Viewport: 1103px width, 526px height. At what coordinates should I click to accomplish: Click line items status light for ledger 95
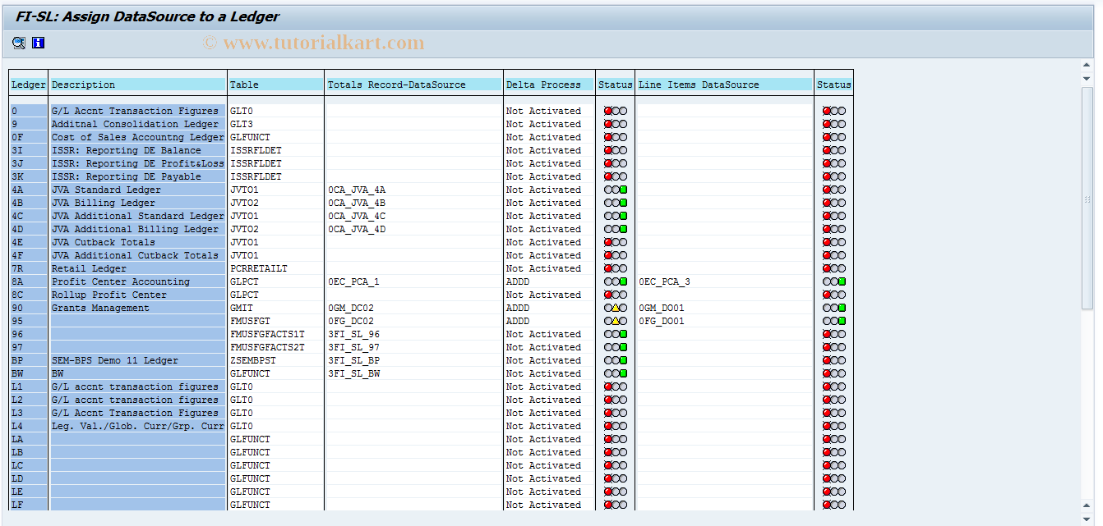click(x=834, y=321)
